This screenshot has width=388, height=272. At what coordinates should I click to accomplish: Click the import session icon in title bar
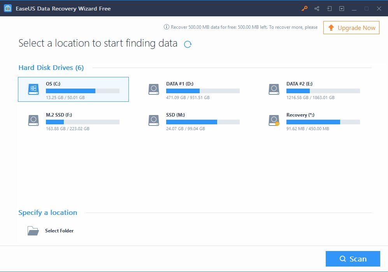(329, 9)
